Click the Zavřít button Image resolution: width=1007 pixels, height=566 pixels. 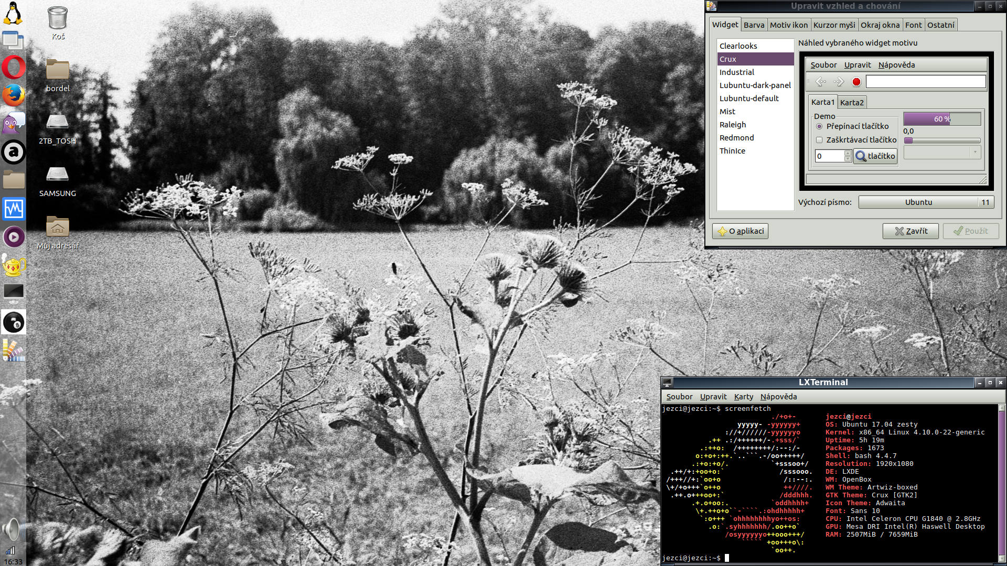tap(910, 231)
